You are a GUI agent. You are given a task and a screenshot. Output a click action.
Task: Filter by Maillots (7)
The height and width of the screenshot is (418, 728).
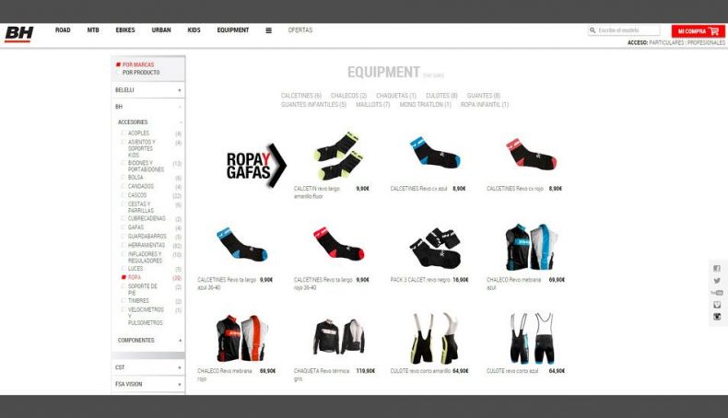point(373,105)
